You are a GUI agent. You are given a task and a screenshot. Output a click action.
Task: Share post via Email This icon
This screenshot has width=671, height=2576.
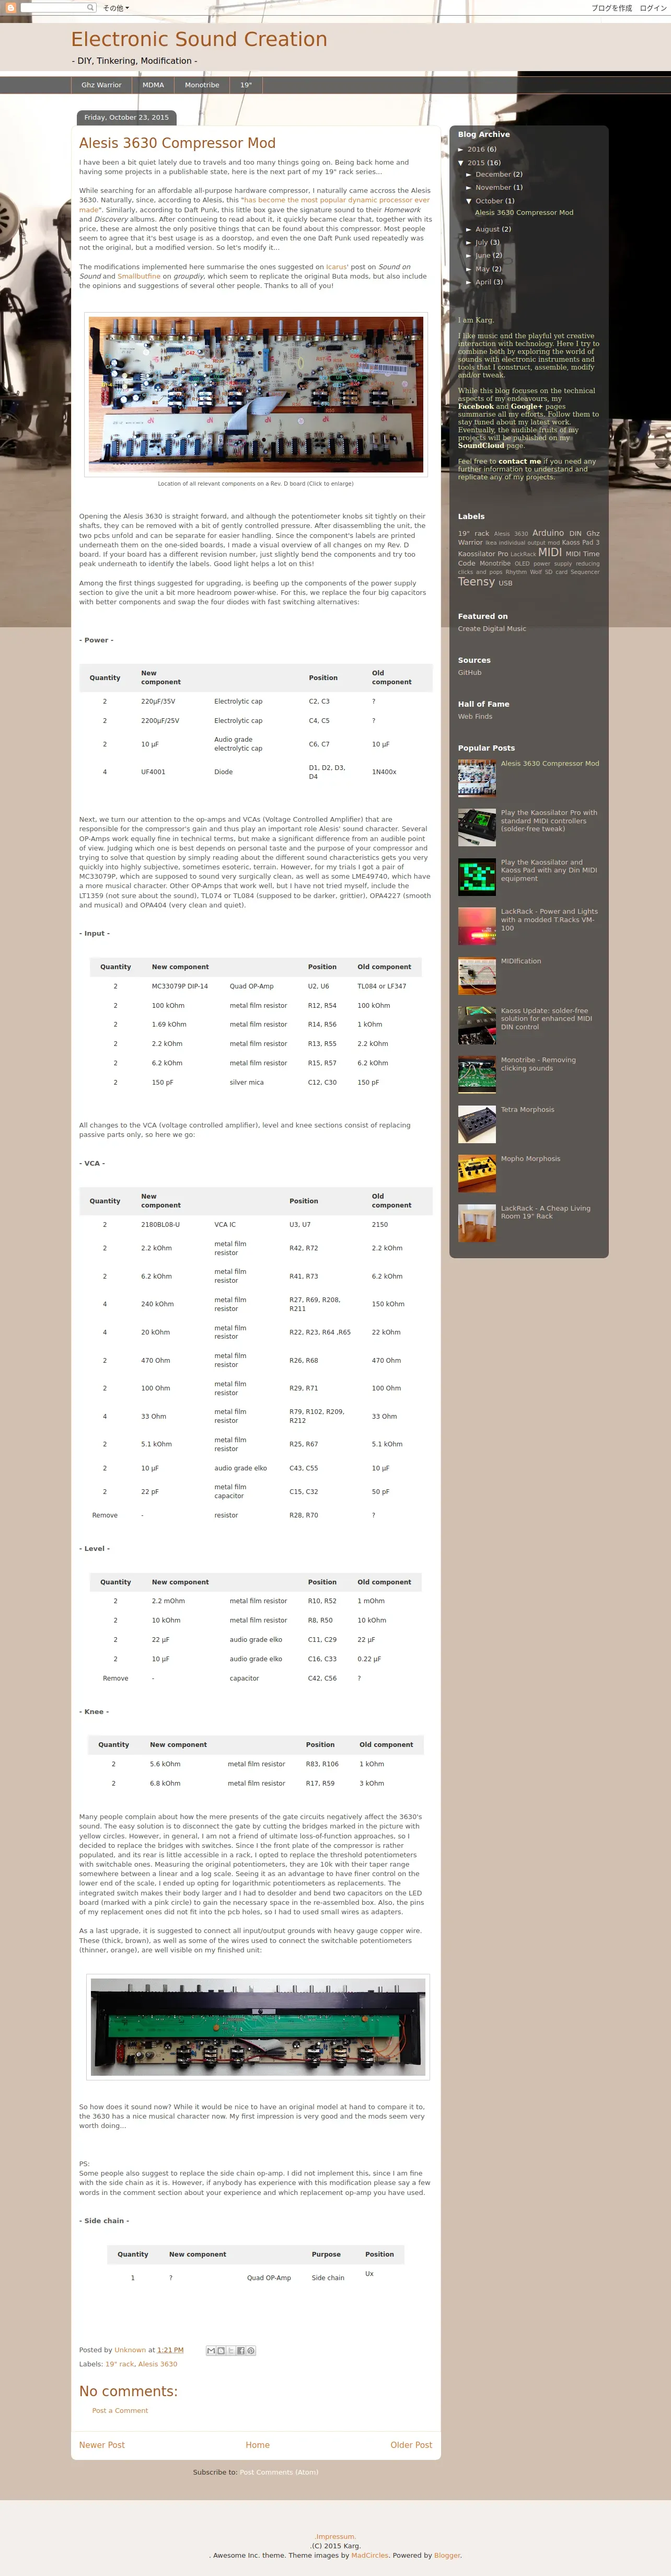pos(211,2350)
